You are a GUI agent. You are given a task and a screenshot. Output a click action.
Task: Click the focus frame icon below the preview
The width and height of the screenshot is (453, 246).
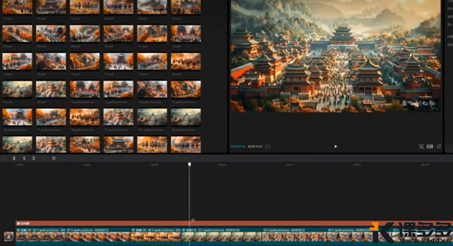421,146
